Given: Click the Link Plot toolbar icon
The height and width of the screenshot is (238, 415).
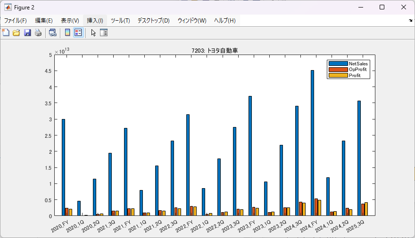Looking at the screenshot, I should 53,33.
